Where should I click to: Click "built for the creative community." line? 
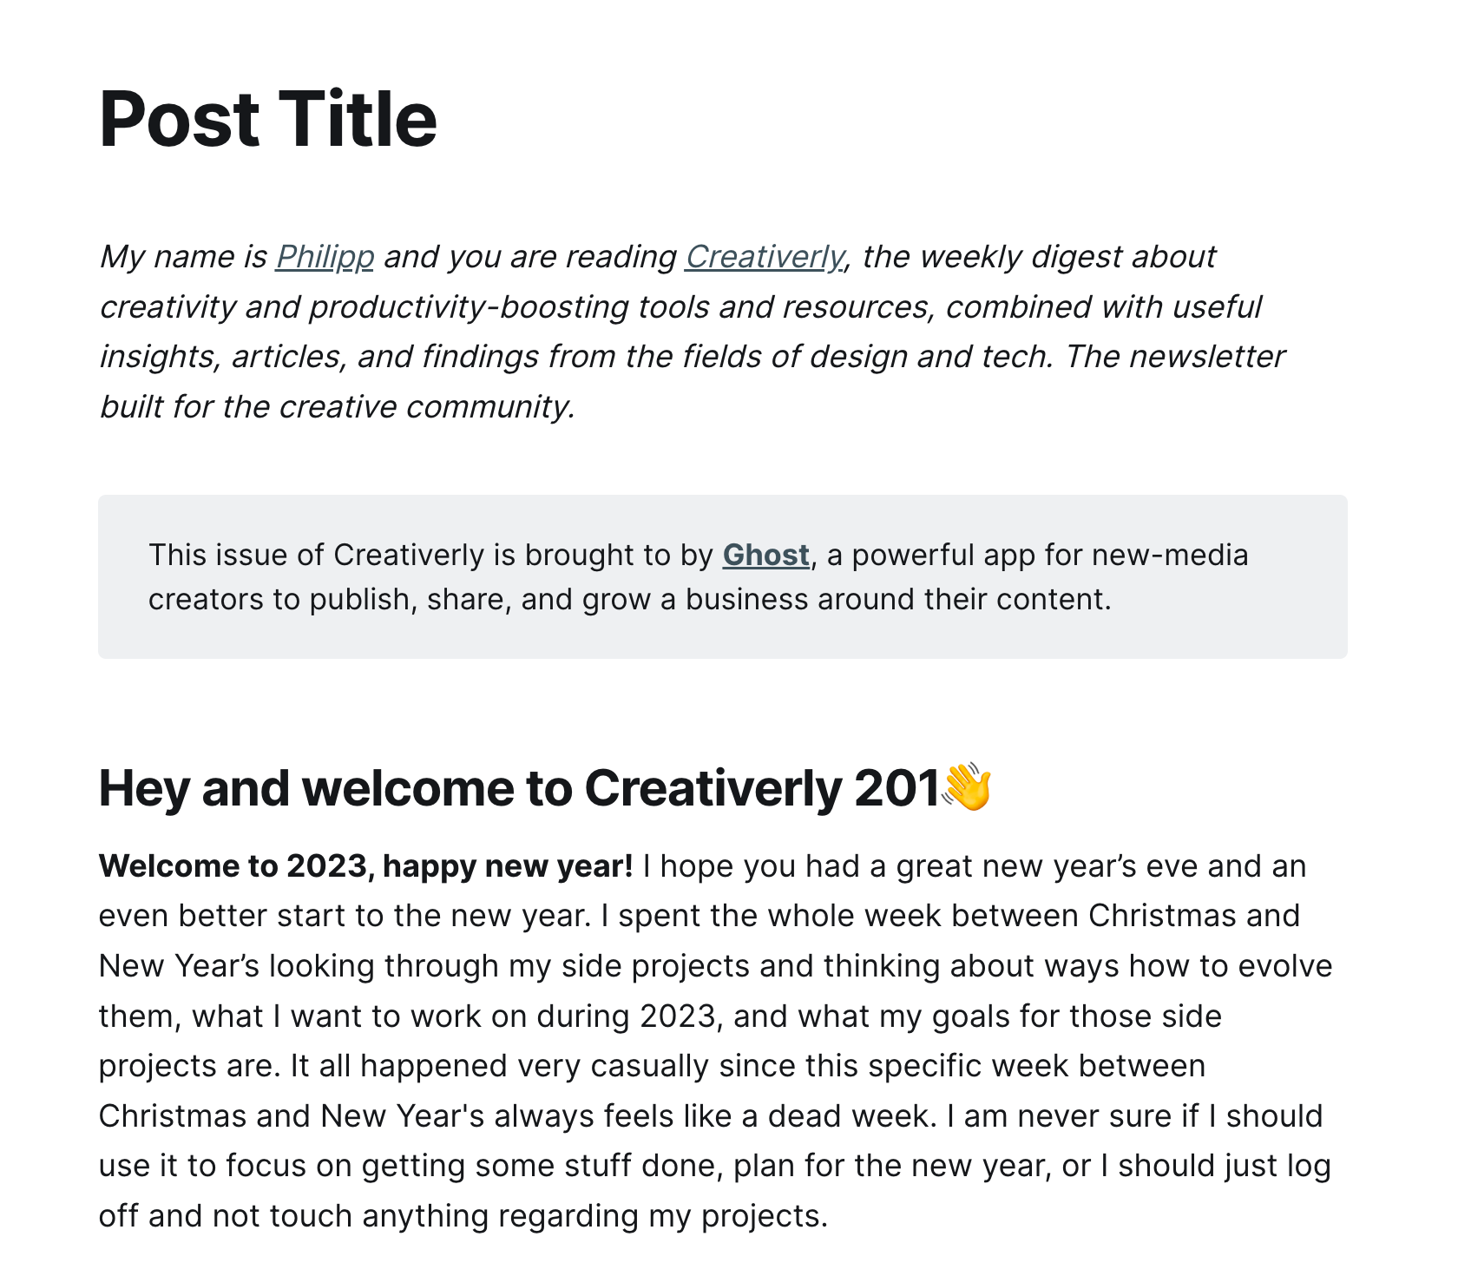337,407
